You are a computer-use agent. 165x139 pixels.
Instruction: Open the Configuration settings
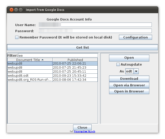coord(135,37)
